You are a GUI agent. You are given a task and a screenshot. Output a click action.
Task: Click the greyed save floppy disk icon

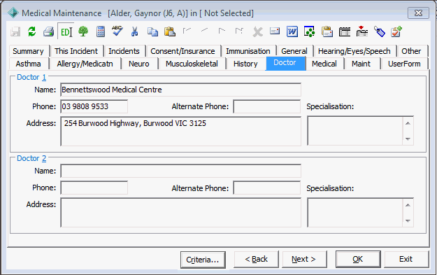click(x=15, y=31)
